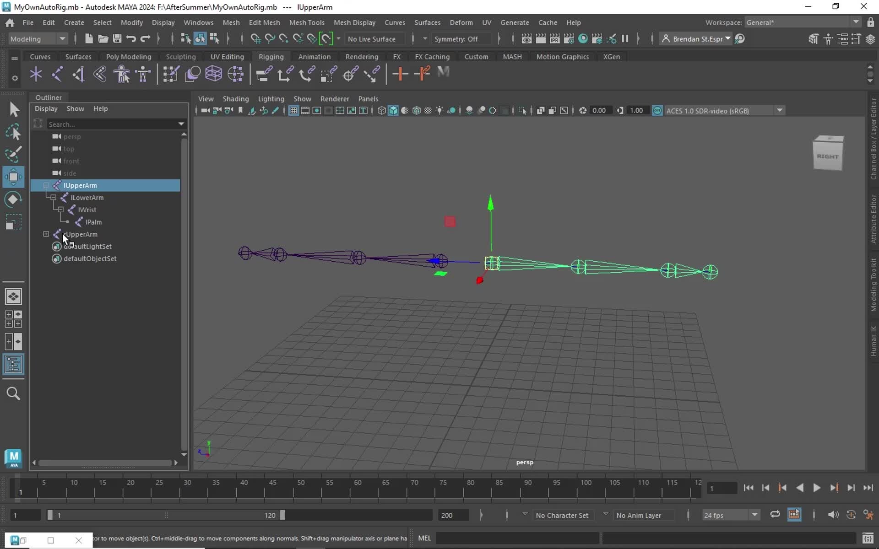Play the animation forward
Screen dimensions: 879x549
[817, 488]
